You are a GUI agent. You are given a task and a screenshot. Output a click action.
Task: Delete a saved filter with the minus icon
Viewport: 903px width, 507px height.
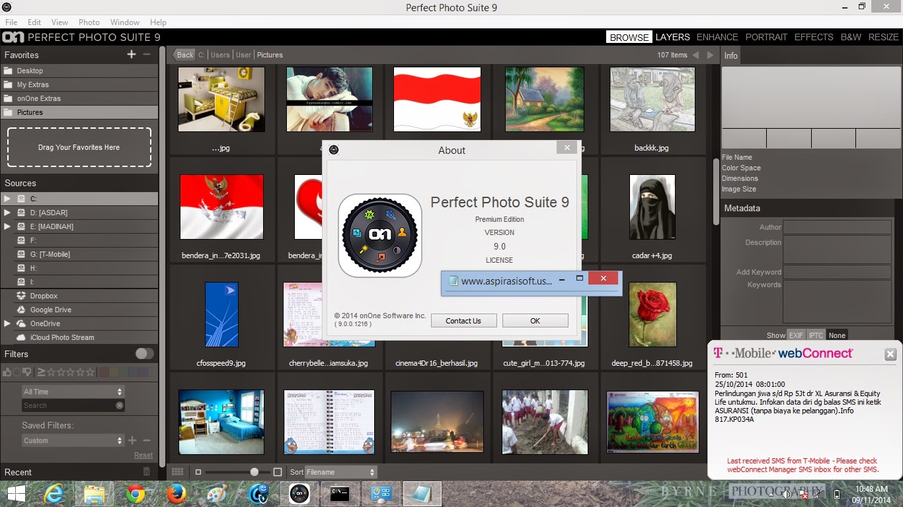tap(147, 440)
